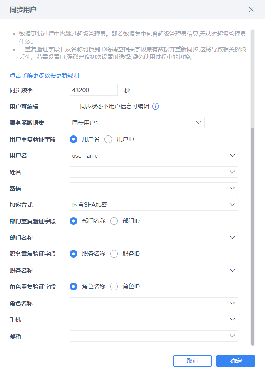265x371 pixels.
Task: Select 角色ID radio option
Action: (114, 287)
